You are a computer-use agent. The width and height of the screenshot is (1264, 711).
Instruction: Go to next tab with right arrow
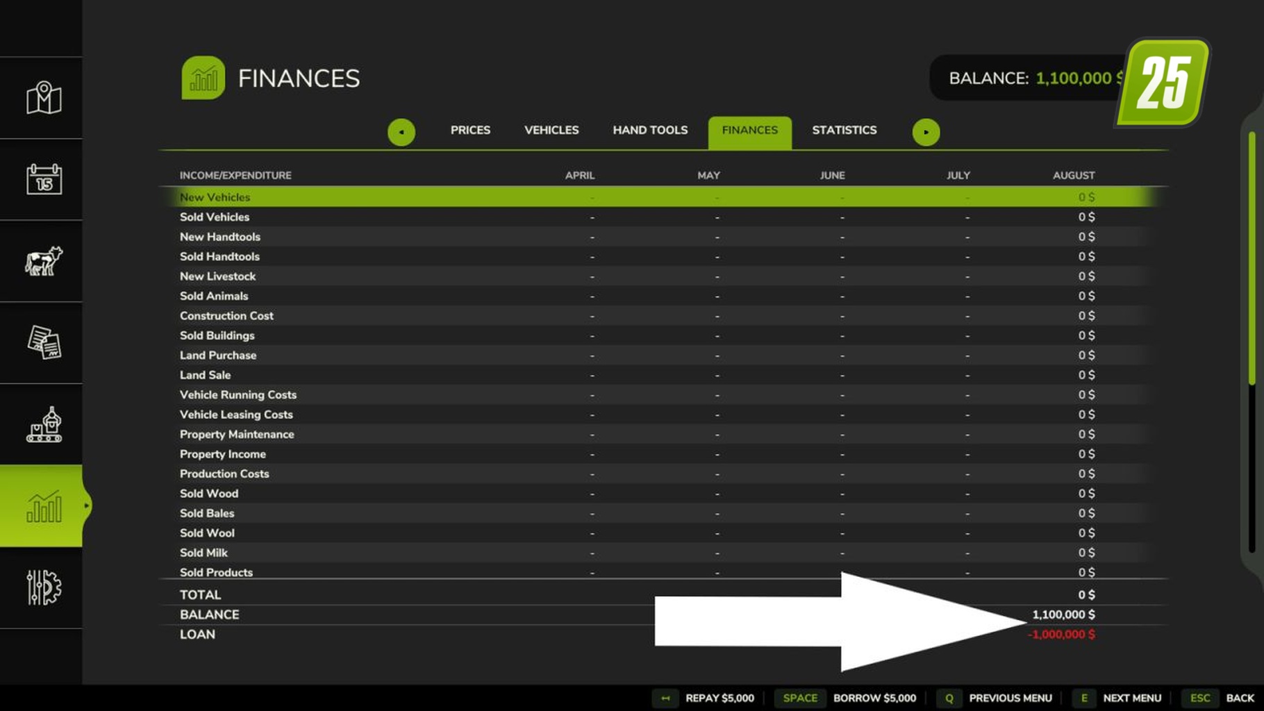click(926, 132)
